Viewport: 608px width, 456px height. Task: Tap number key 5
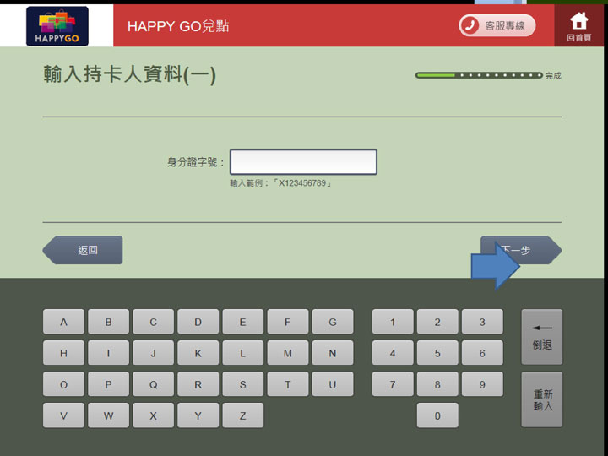tap(437, 353)
